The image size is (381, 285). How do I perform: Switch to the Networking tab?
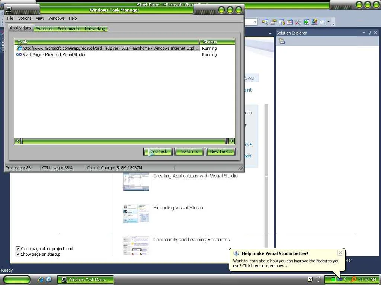click(x=95, y=29)
